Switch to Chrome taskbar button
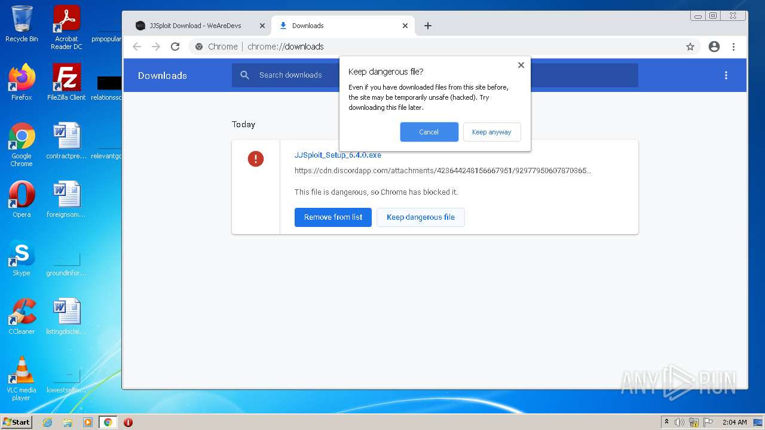Viewport: 765px width, 430px height. 108,422
